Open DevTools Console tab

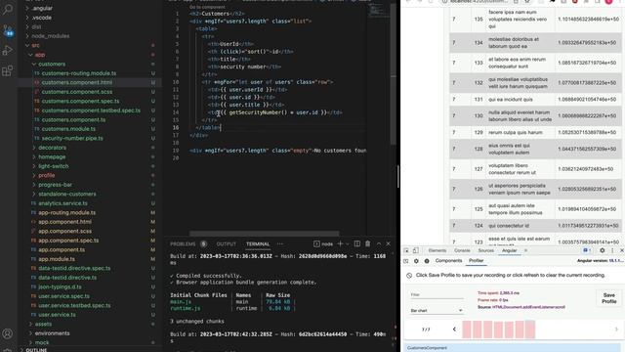pos(462,250)
